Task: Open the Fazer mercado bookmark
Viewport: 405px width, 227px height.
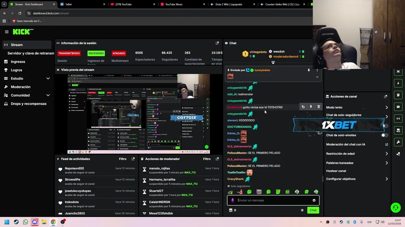Action: (x=27, y=21)
